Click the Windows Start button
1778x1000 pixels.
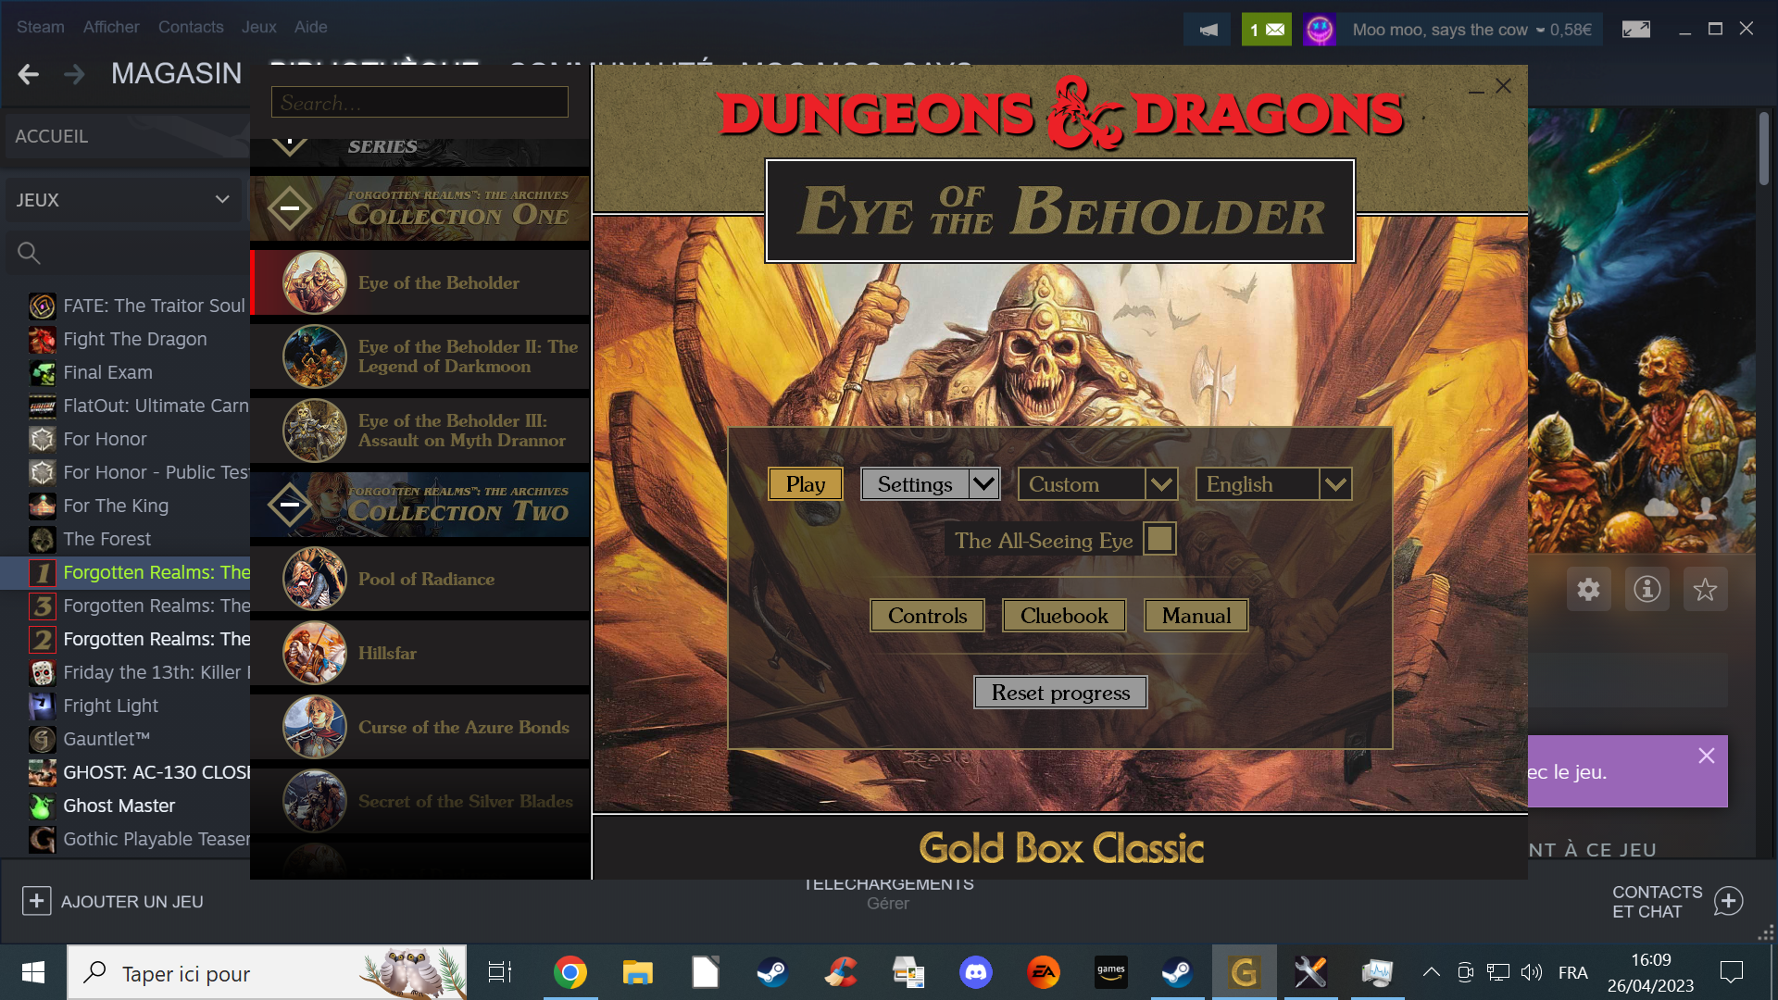tap(33, 972)
